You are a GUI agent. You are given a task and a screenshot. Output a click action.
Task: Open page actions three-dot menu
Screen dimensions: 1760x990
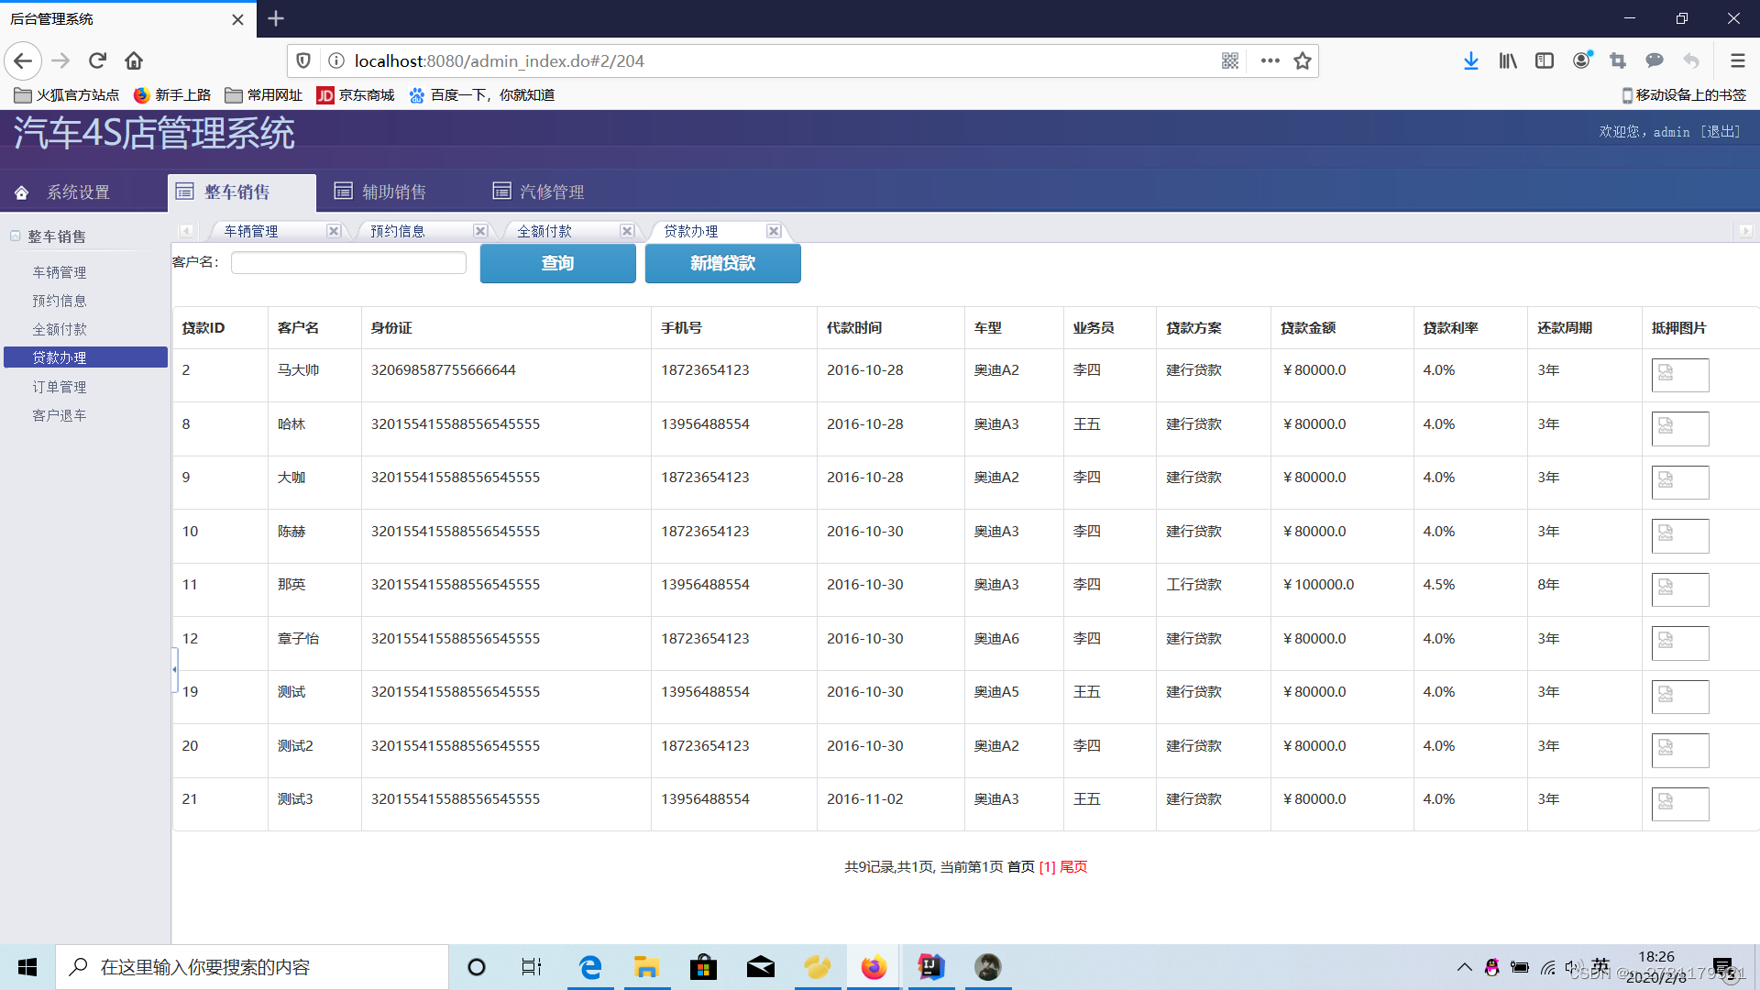1270,60
